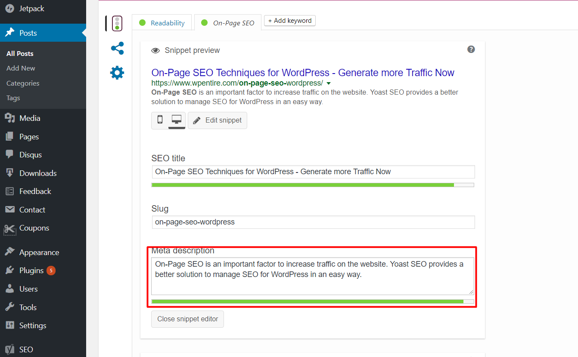Viewport: 578px width, 357px height.
Task: Open Add New post submenu item
Action: (x=21, y=68)
